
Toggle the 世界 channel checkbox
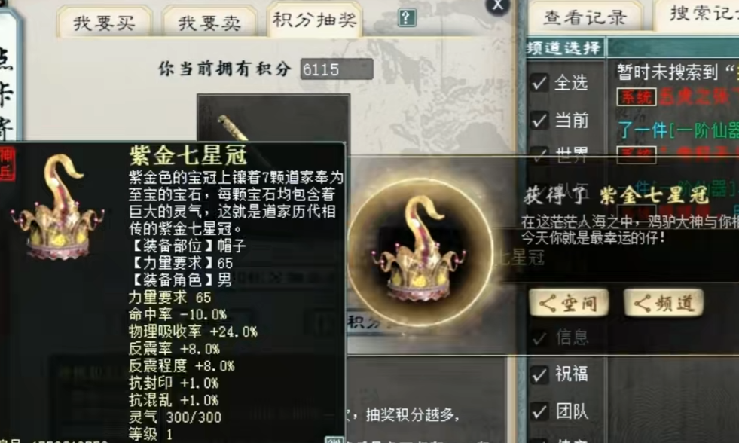coord(539,152)
